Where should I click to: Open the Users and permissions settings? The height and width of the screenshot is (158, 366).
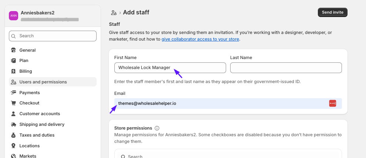(x=43, y=82)
